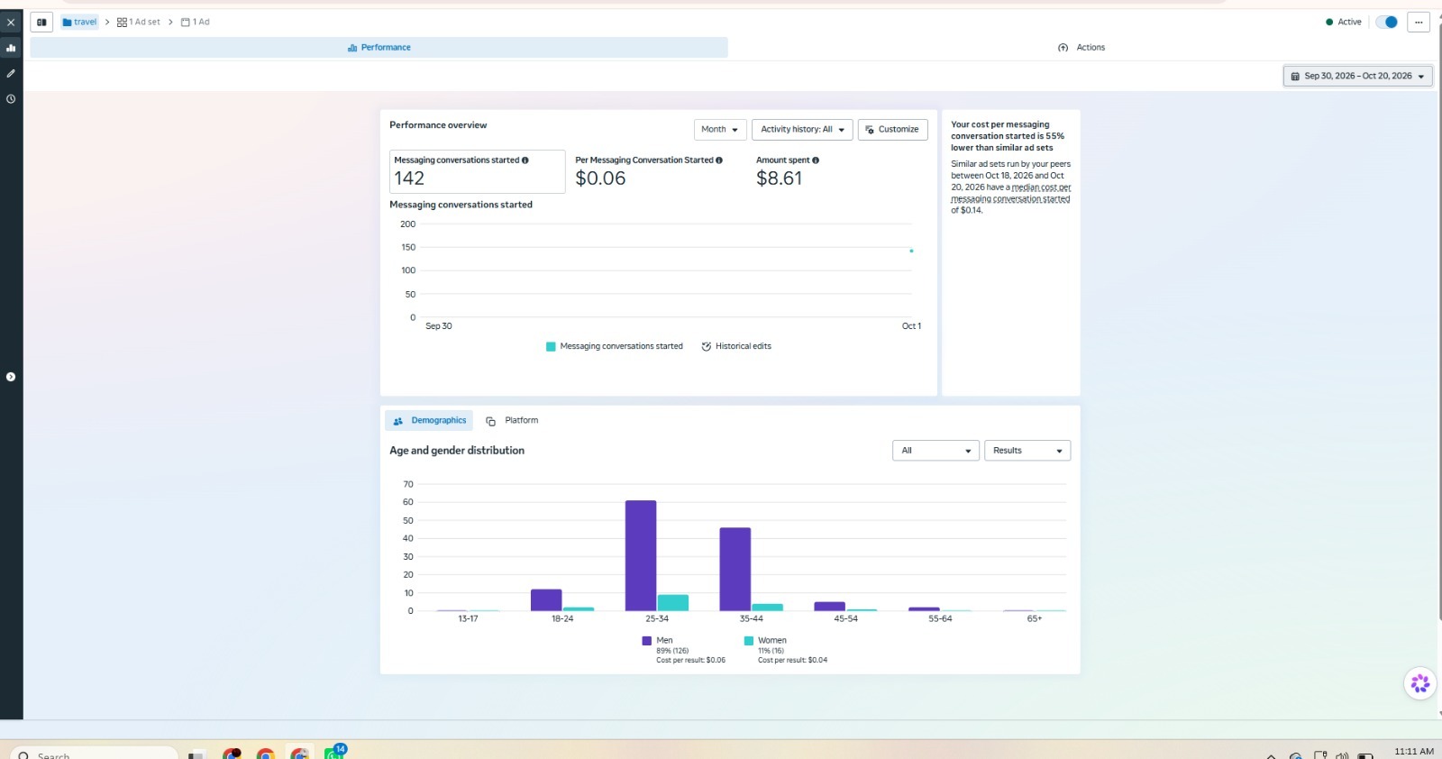The height and width of the screenshot is (759, 1442).
Task: Select the Messaging conversations started metric card
Action: [x=478, y=171]
